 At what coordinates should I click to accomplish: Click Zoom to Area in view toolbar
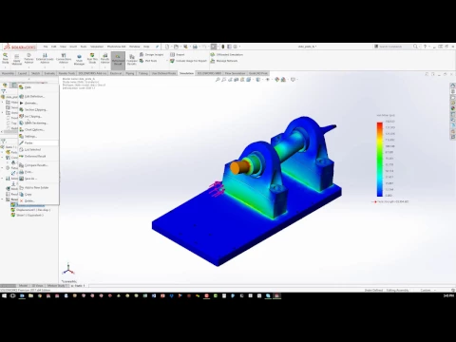click(x=224, y=80)
